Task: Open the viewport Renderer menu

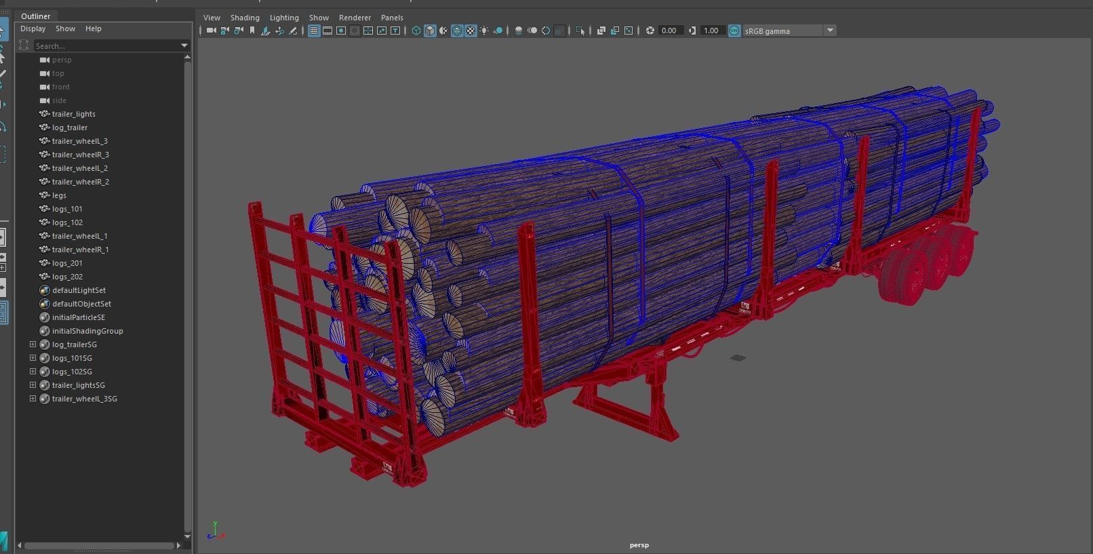Action: pos(355,18)
